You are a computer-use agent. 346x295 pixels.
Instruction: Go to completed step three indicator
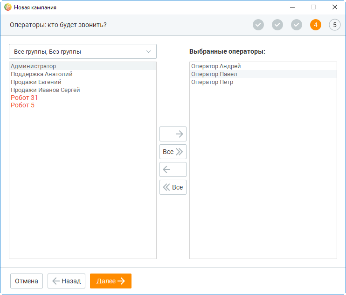297,25
